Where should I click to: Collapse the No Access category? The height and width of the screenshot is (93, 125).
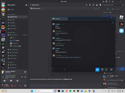[11, 62]
